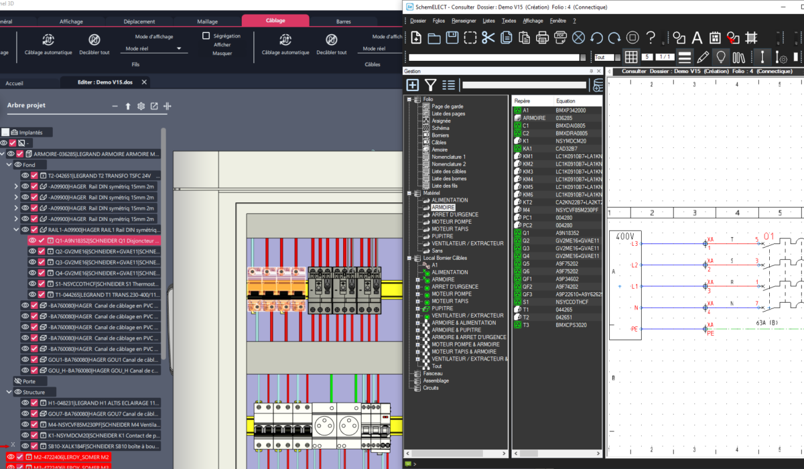The image size is (804, 469).
Task: Show the Porte group via crossed eye
Action: [18, 381]
